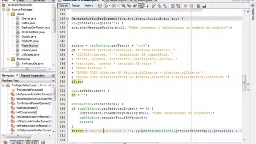Collapse the clases package node
This screenshot has width=256, height=144.
pos(8,14)
